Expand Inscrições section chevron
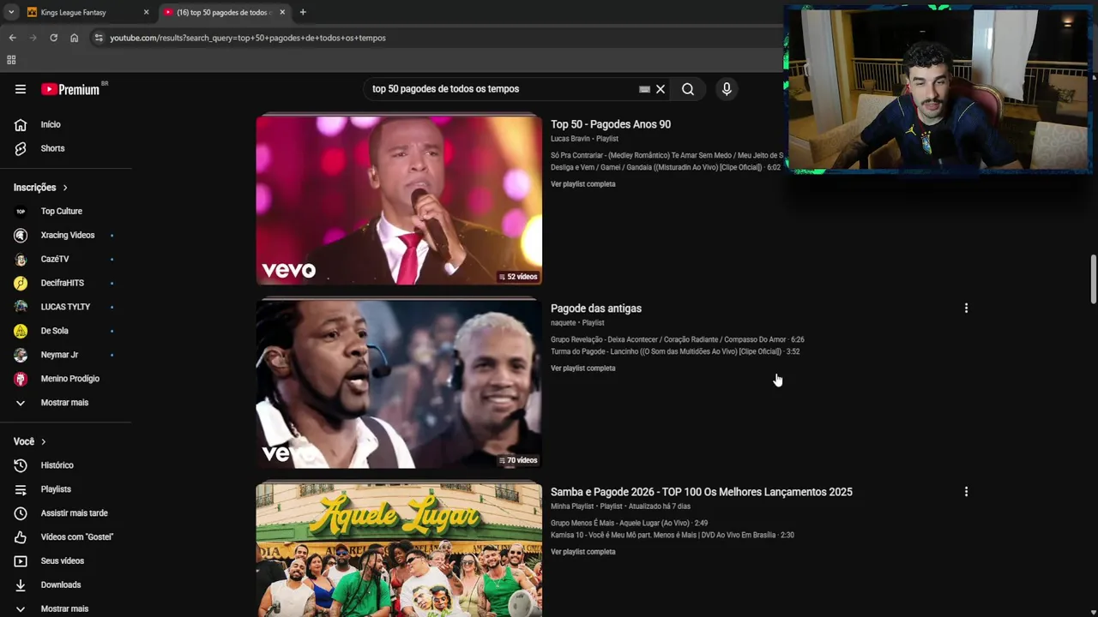 pyautogui.click(x=64, y=188)
